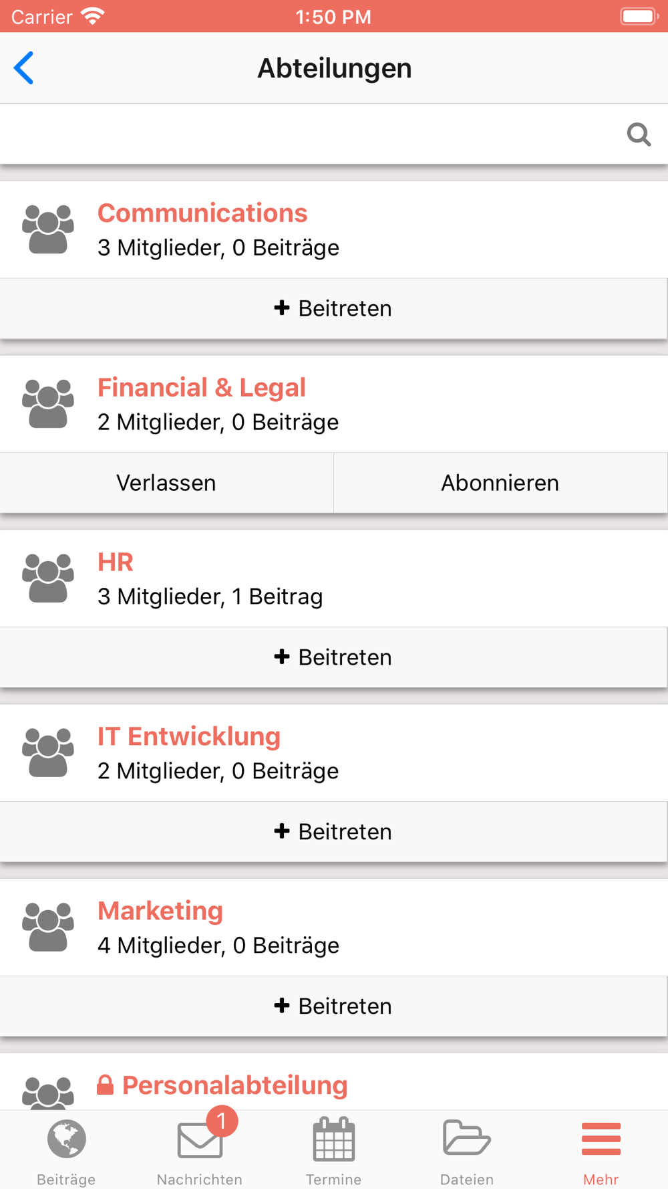
Task: Open Beiträge globe tab icon
Action: [66, 1139]
